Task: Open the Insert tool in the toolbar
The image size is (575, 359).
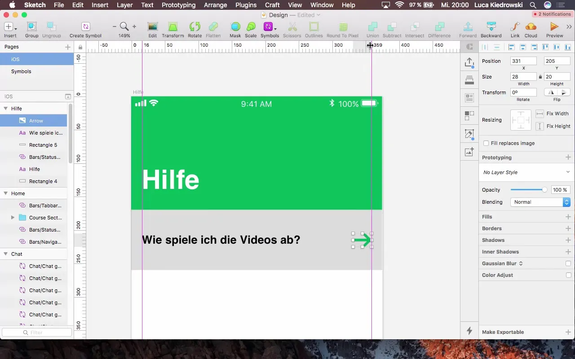Action: 10,27
